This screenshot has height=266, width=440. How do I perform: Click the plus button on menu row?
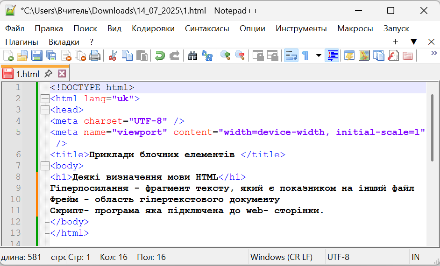tap(395, 42)
